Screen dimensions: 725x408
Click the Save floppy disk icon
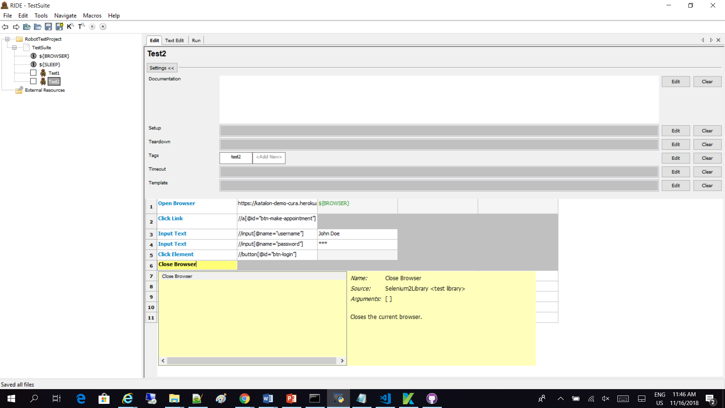(48, 27)
